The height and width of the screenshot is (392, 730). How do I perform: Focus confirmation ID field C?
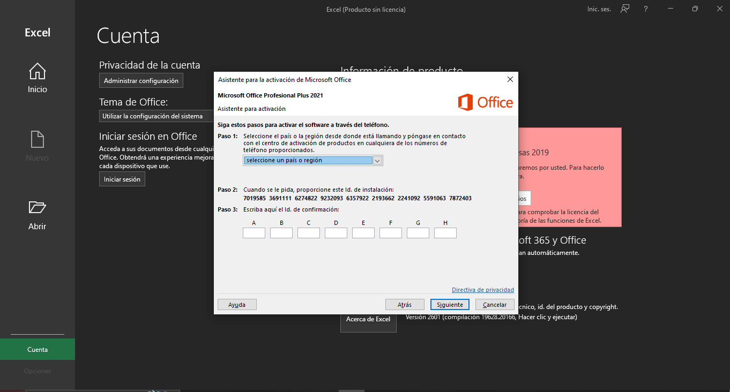(309, 233)
